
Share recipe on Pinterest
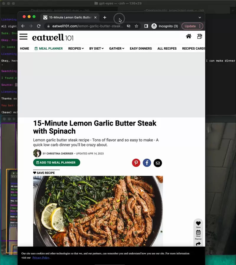point(136,163)
